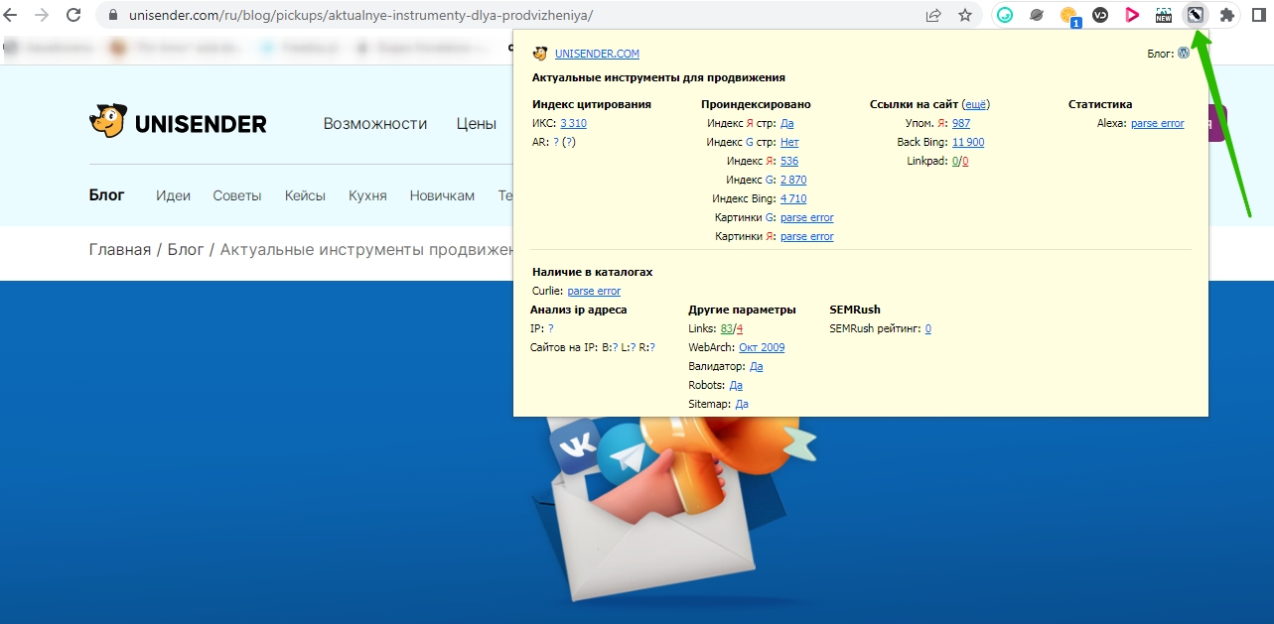Open the gray planet extension icon

tap(1037, 15)
